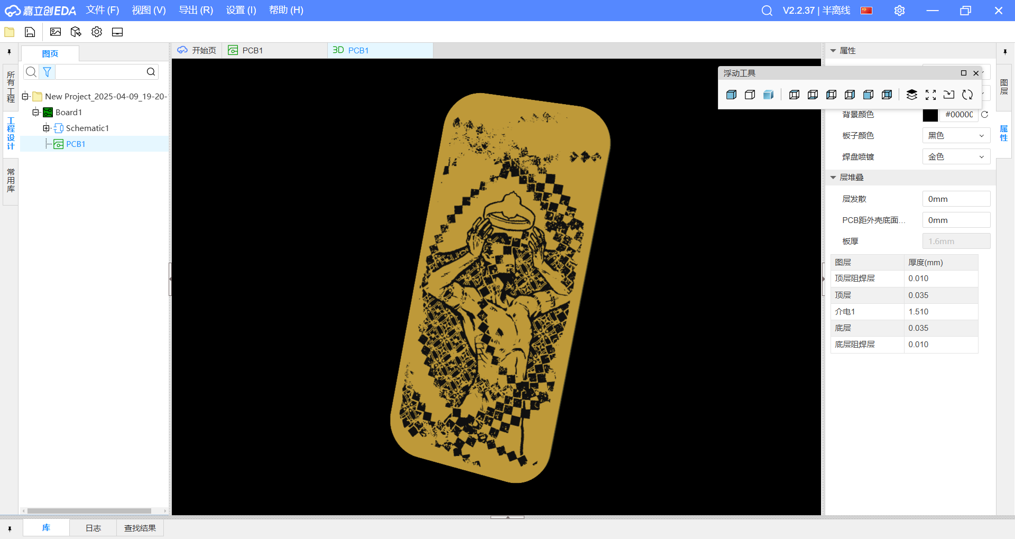Screen dimensions: 1015x539
Task: Click the language flag icon
Action: [866, 11]
